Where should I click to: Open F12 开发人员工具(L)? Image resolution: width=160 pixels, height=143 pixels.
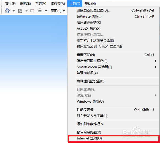point(113,116)
